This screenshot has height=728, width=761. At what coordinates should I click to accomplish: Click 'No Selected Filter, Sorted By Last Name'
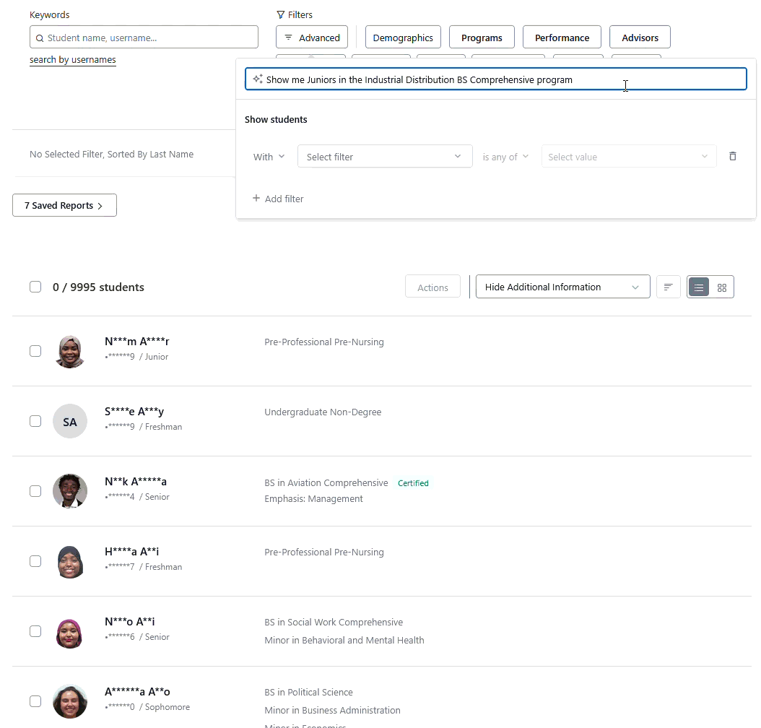(x=112, y=155)
